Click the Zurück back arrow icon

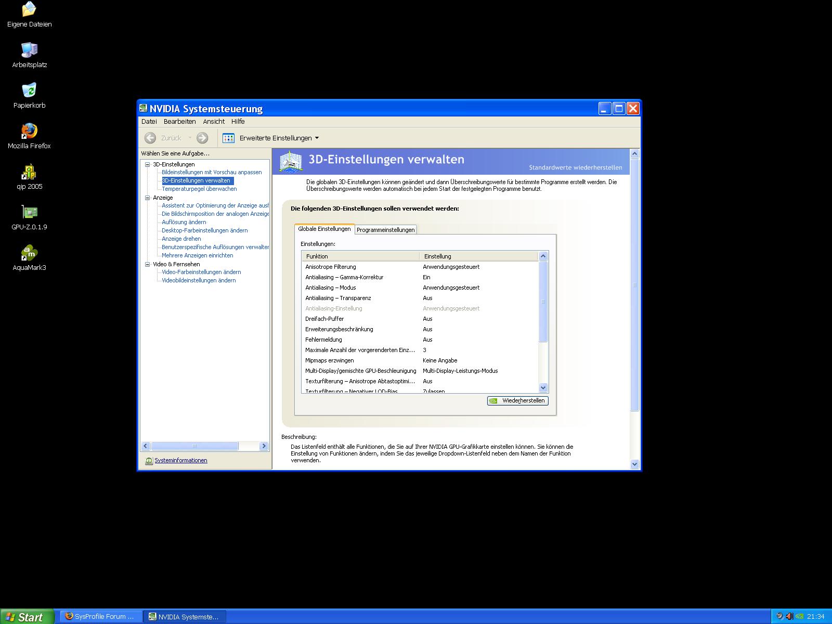point(150,138)
